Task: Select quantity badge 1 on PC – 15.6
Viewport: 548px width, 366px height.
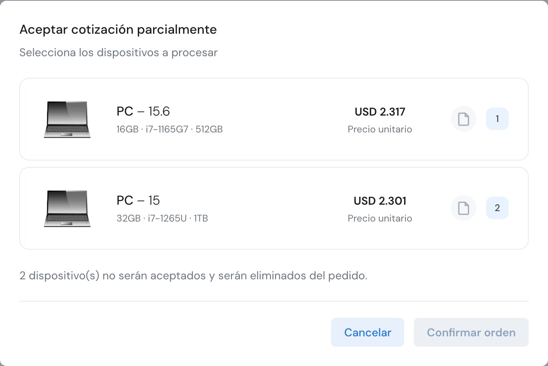Action: click(497, 119)
